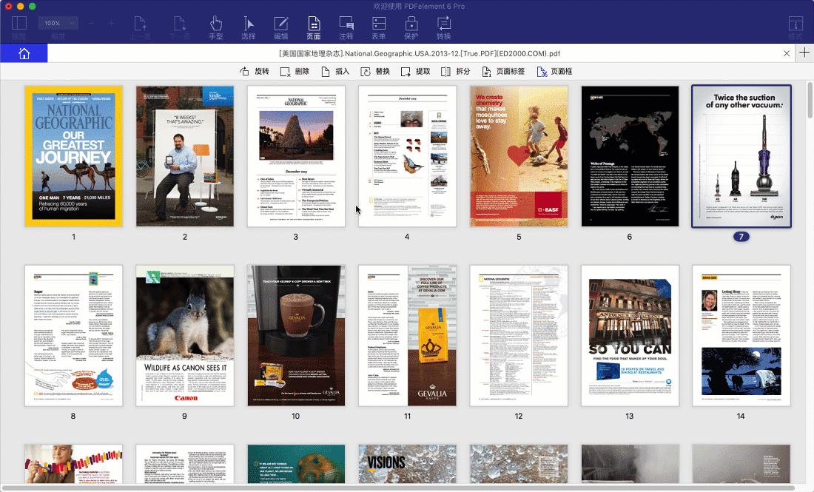
Task: Select the VISIONS page thumbnail
Action: coord(408,464)
